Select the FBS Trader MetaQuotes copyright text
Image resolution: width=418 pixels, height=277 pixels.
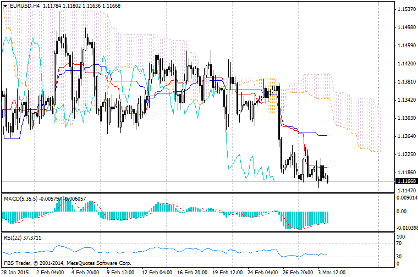coord(68,263)
